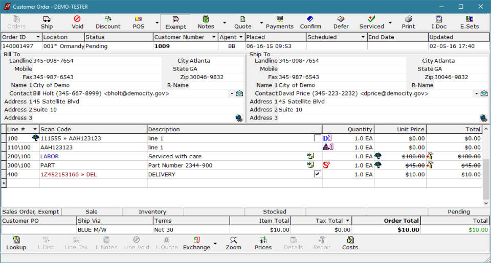The height and width of the screenshot is (263, 491).
Task: Open the Lookup tool in bottom toolbar
Action: 16,243
